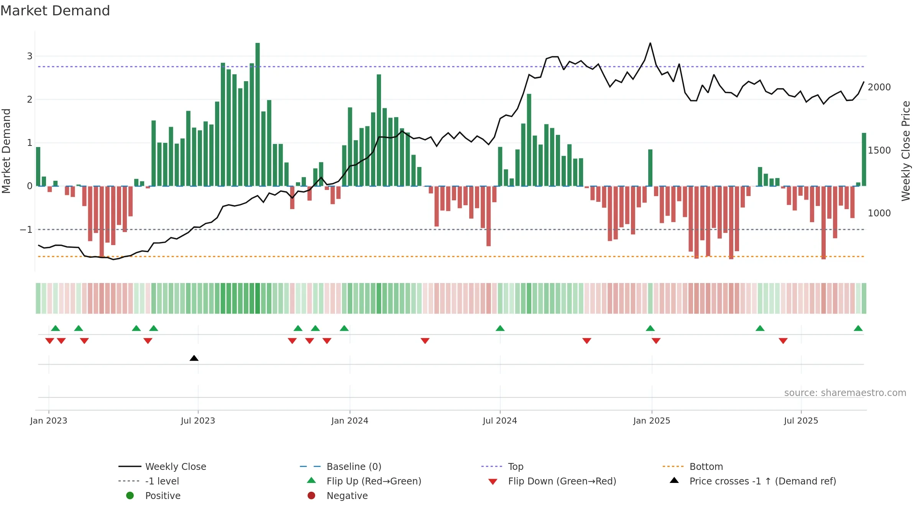Click the green flip-up marker at Jan 2025

tap(650, 328)
